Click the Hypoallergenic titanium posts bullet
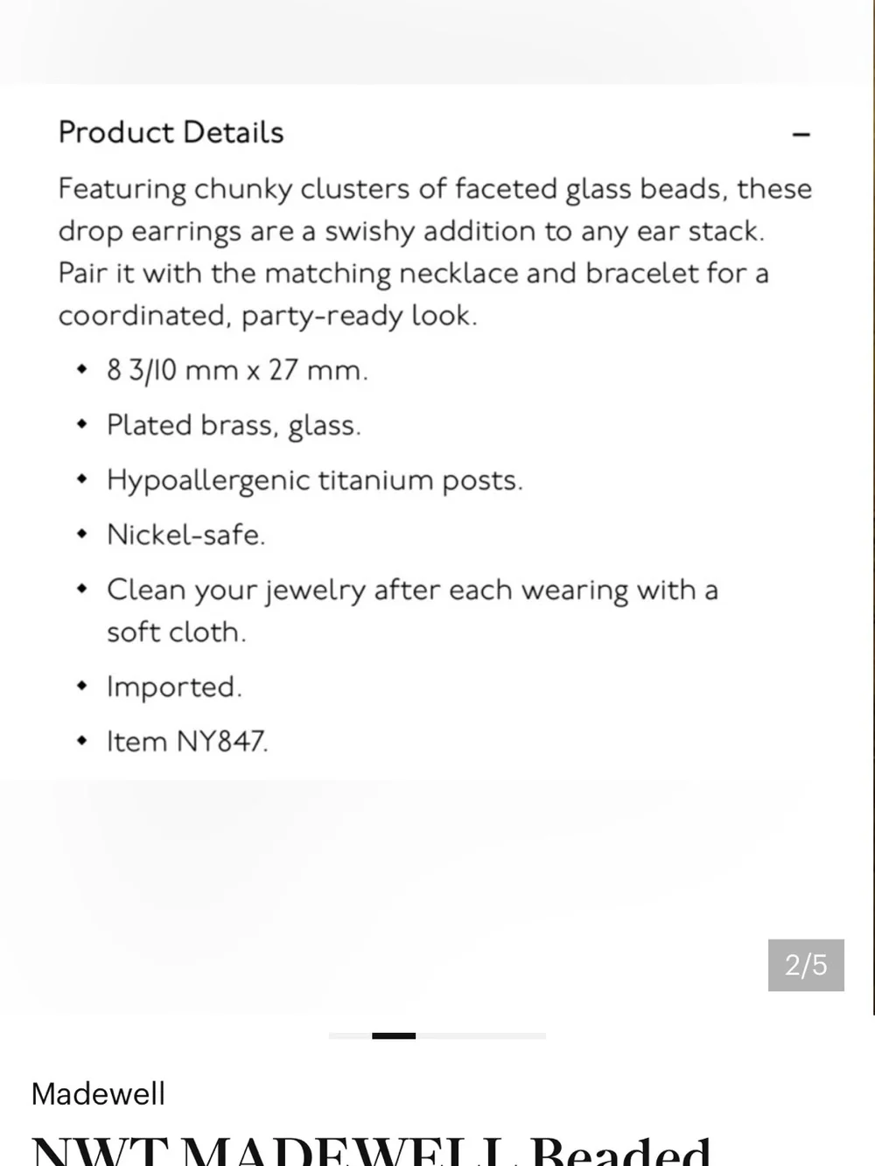Image resolution: width=875 pixels, height=1166 pixels. [x=314, y=480]
